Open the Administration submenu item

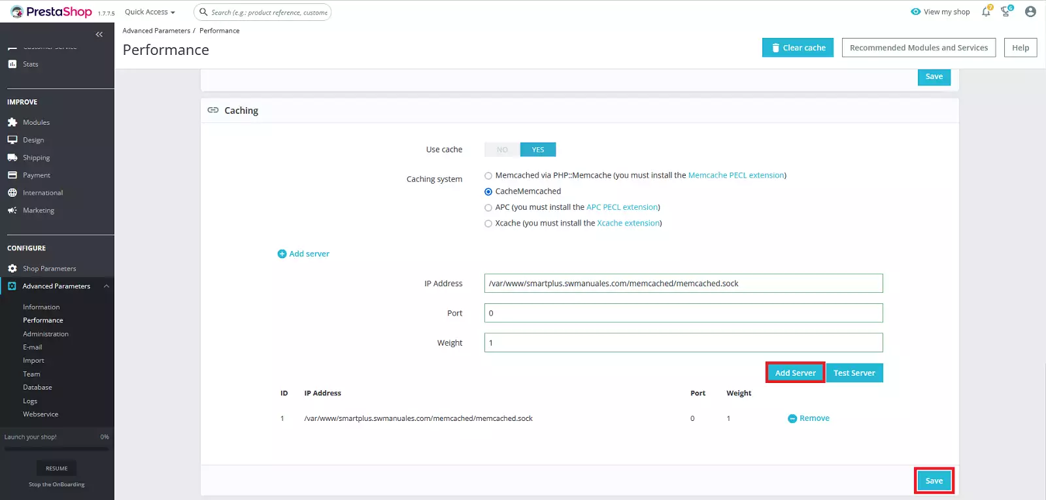[x=46, y=334]
